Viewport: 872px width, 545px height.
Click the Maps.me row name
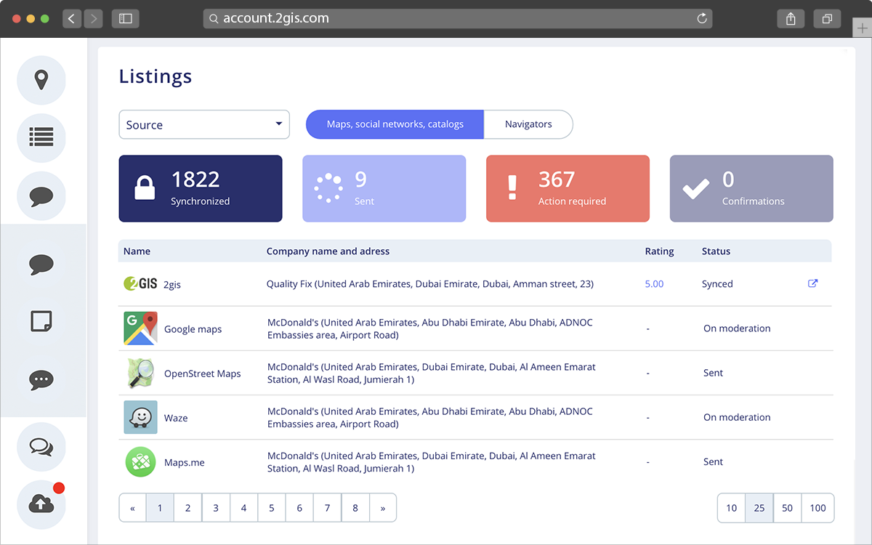click(185, 462)
